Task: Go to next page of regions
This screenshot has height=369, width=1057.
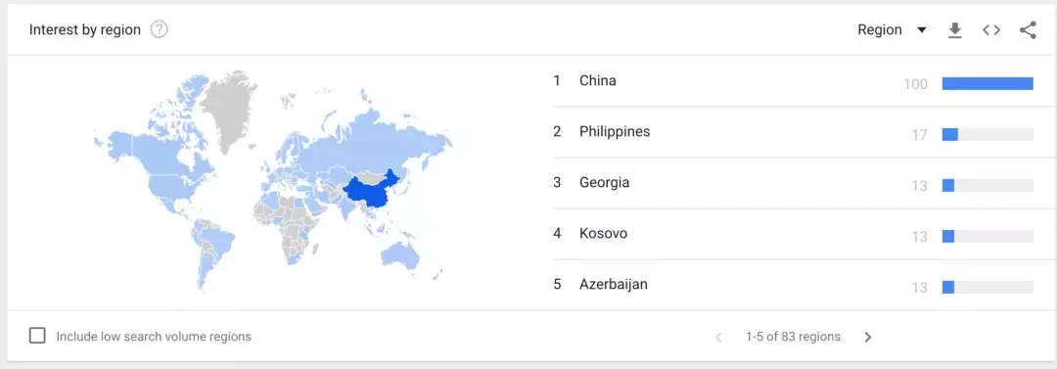Action: click(x=868, y=337)
